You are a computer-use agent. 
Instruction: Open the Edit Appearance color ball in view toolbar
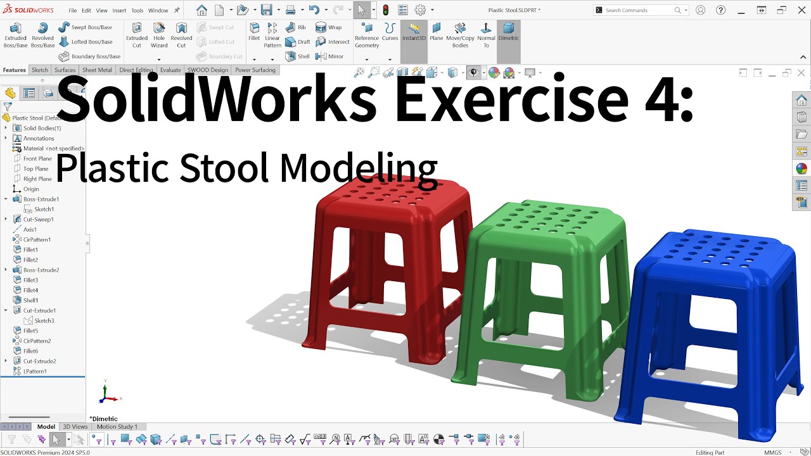click(494, 73)
